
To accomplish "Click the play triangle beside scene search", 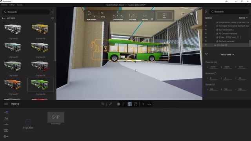I will click(x=206, y=12).
